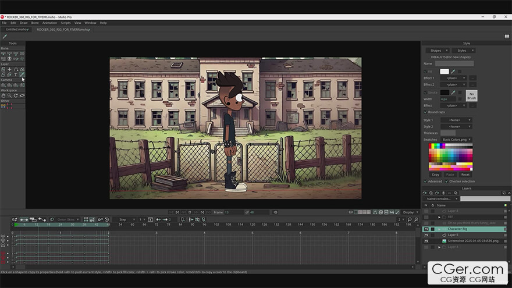
Task: Open the Basic Colors swatches dropdown
Action: tap(457, 140)
